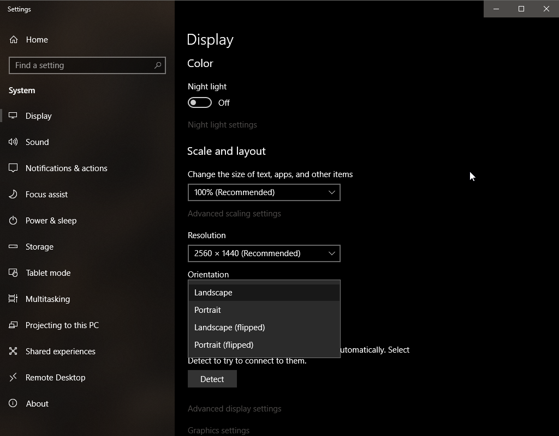Click the Remote Desktop icon
Viewport: 559px width, 436px height.
[x=13, y=377]
